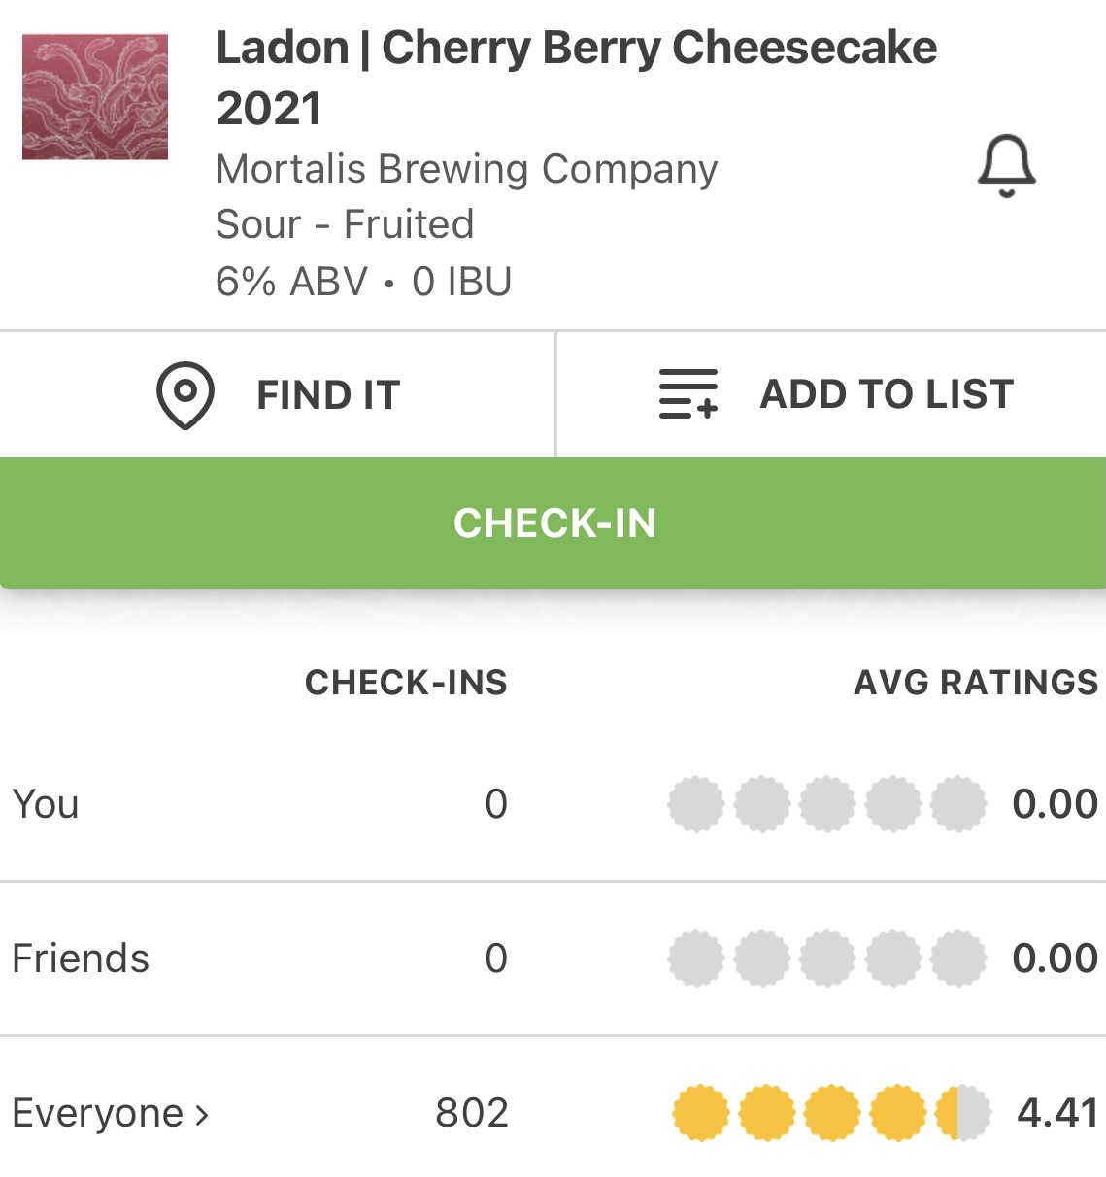Click the add-to-list lines icon
The width and height of the screenshot is (1106, 1177).
[x=687, y=393]
